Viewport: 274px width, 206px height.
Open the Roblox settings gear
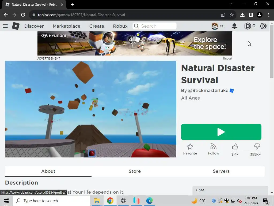coord(263,26)
